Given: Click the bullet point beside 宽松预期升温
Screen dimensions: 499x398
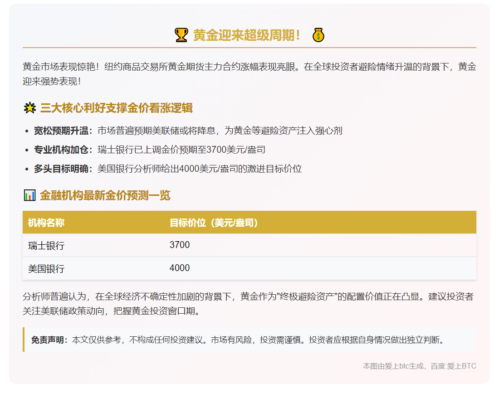Looking at the screenshot, I should tap(26, 131).
